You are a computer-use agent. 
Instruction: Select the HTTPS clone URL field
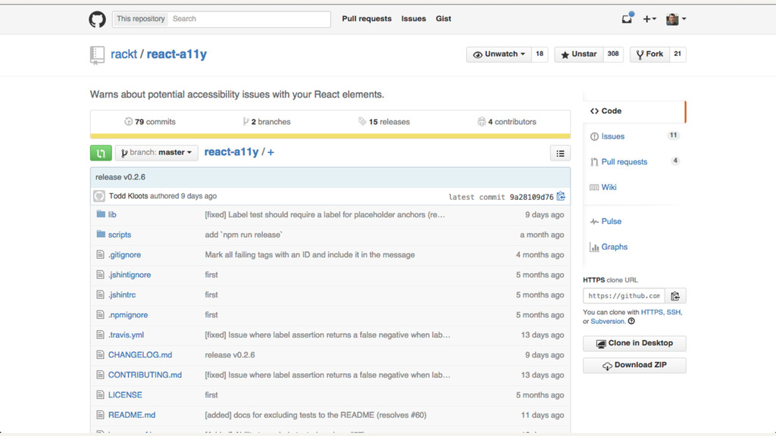pyautogui.click(x=624, y=296)
